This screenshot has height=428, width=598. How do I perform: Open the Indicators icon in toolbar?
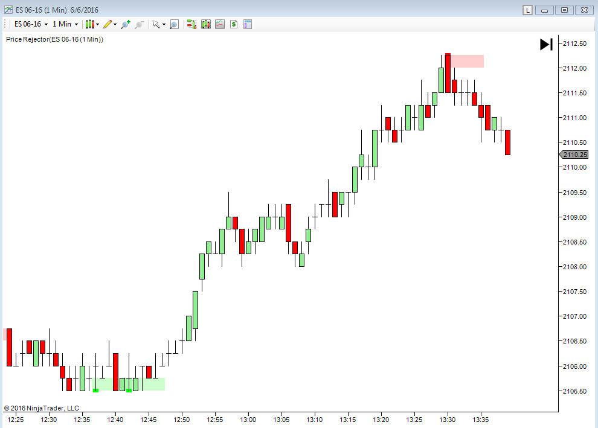pyautogui.click(x=219, y=24)
